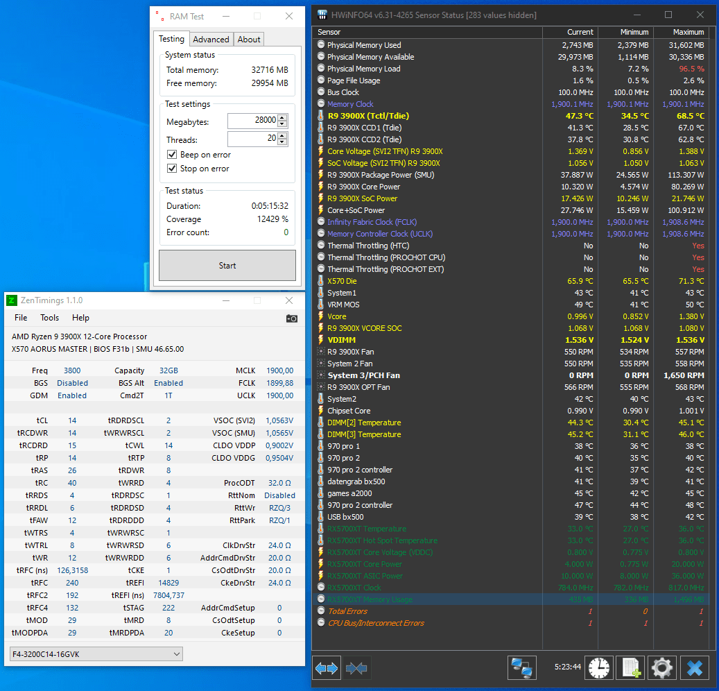Select the Page File Usage sensor row
The image size is (719, 691).
511,80
